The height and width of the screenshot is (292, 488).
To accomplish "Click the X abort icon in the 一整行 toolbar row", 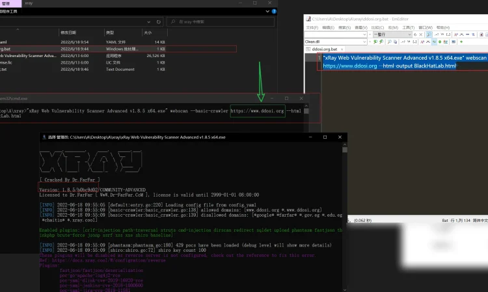I will (x=421, y=34).
